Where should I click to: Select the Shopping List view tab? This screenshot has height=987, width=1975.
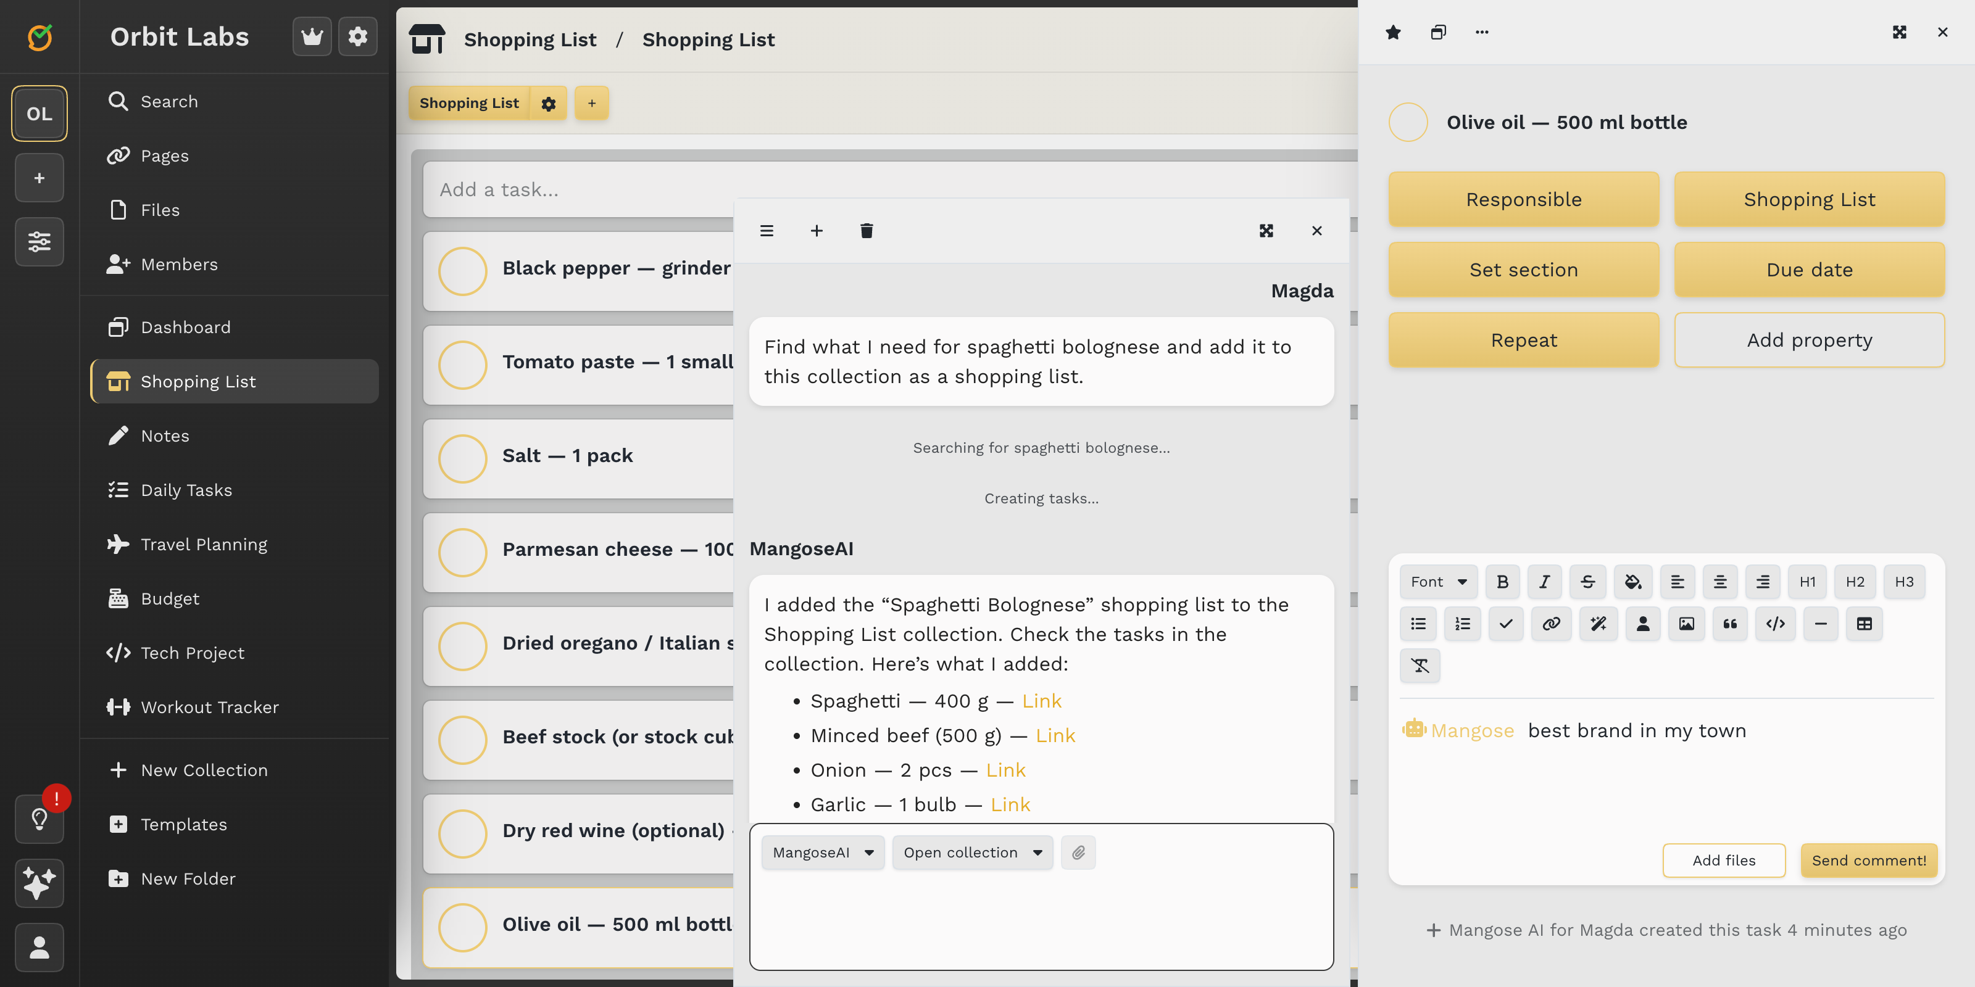469,102
